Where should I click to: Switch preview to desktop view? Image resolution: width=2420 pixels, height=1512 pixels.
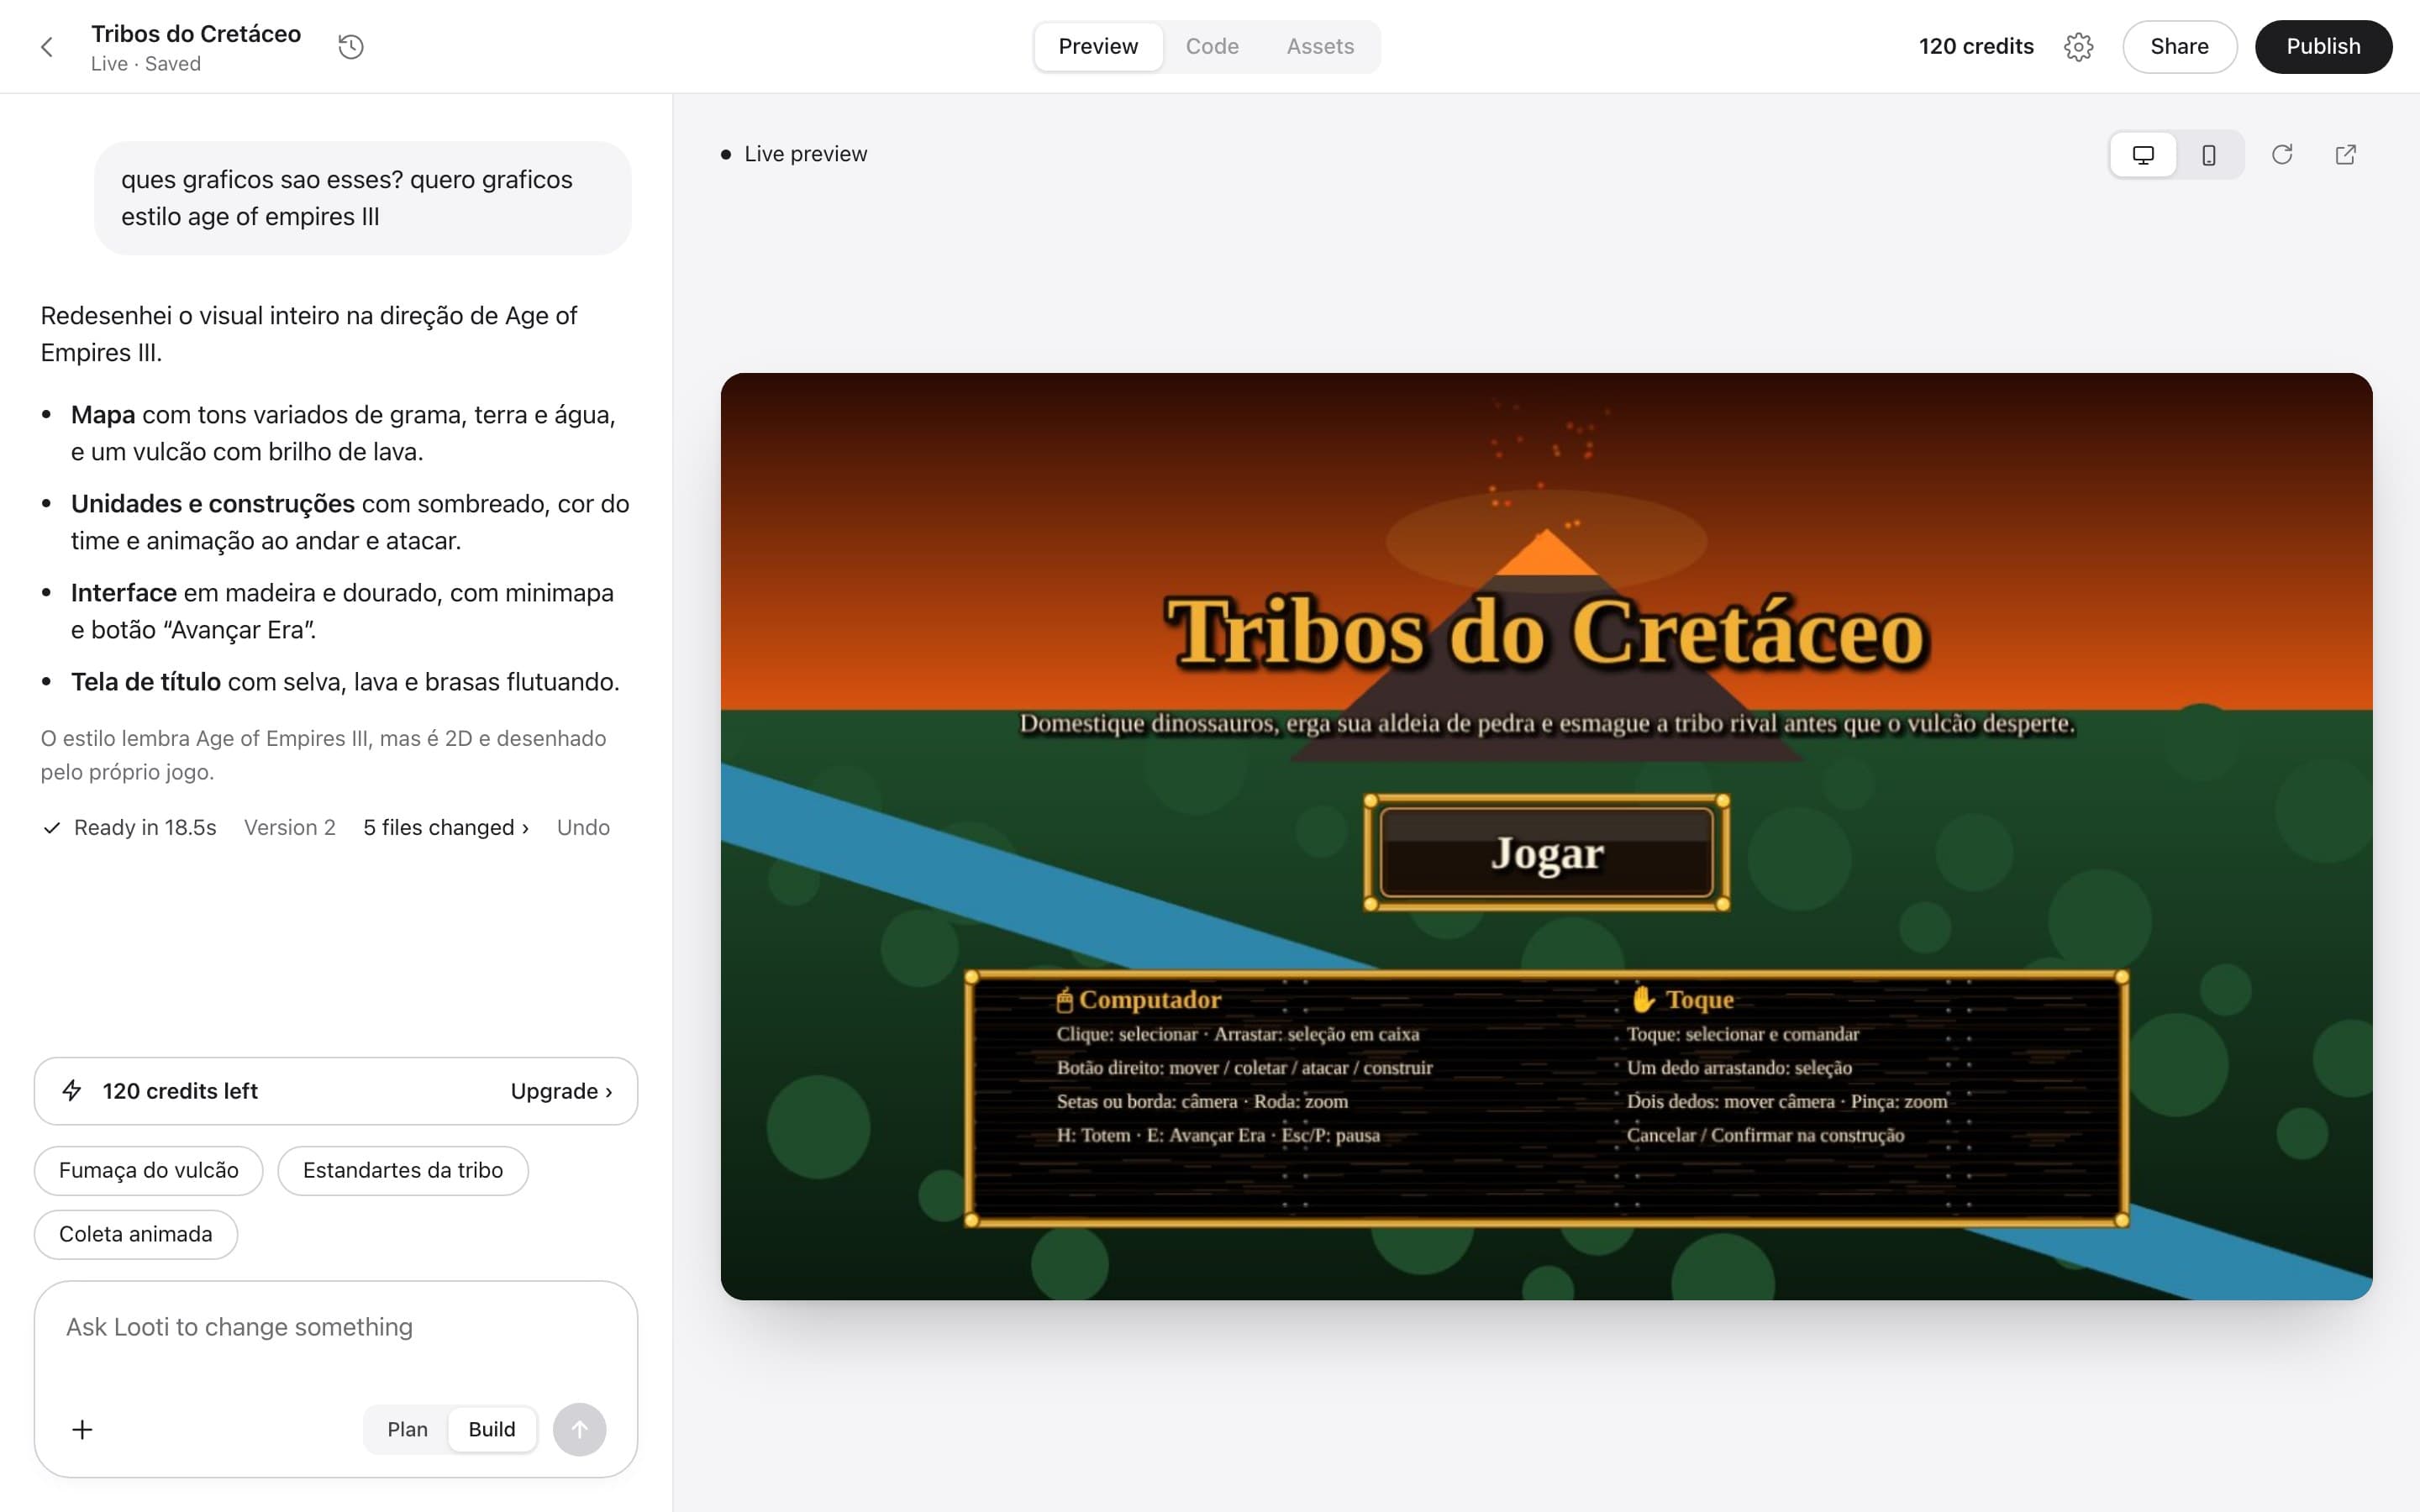coord(2143,155)
